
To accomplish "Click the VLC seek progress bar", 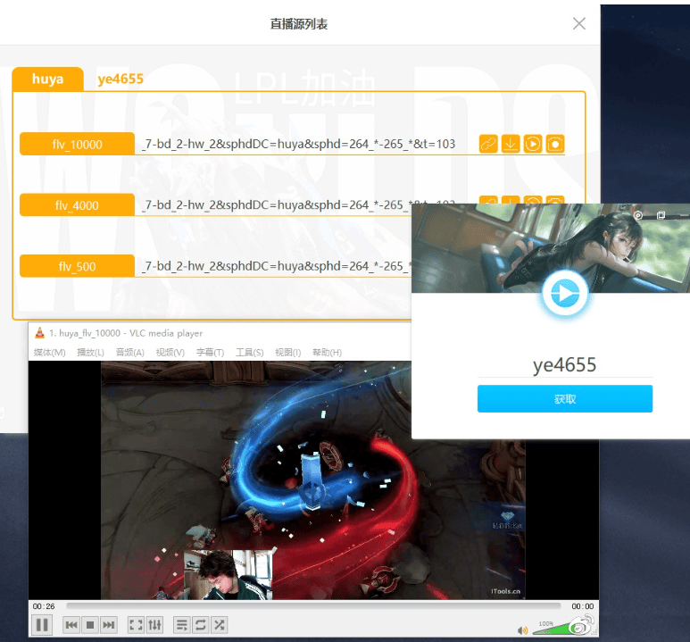I will [312, 606].
